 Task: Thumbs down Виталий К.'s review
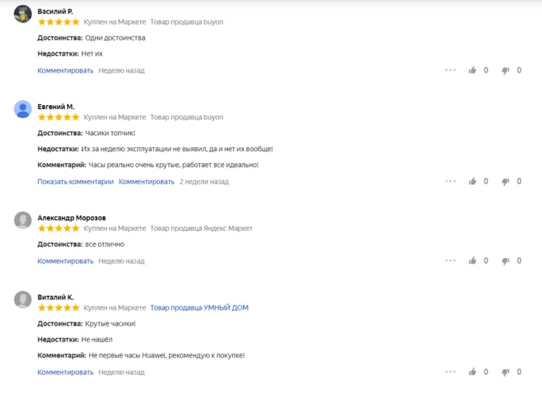click(505, 372)
